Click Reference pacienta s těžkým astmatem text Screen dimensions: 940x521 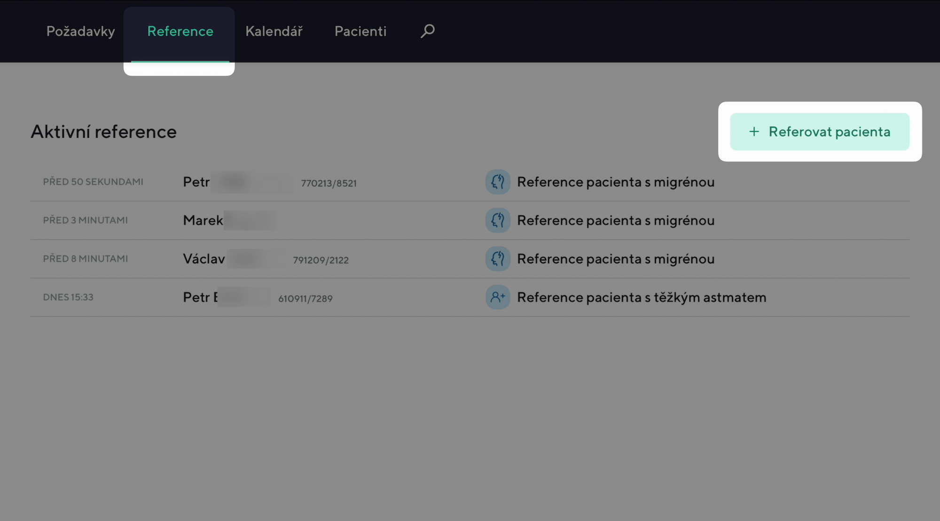[642, 297]
